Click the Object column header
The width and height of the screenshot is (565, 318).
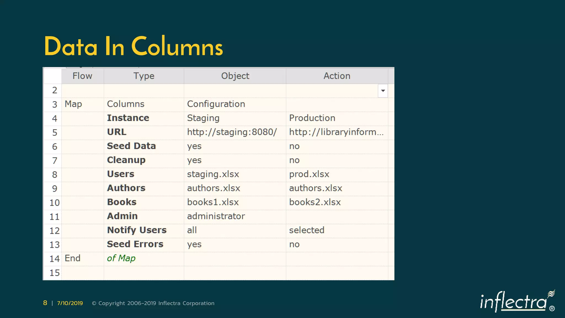[235, 76]
